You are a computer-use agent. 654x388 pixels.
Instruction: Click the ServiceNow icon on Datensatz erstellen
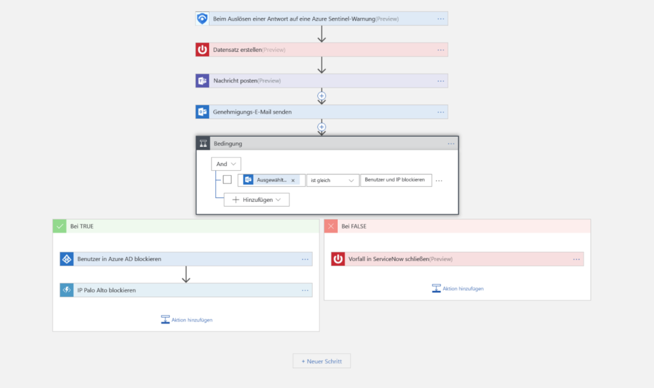[202, 50]
